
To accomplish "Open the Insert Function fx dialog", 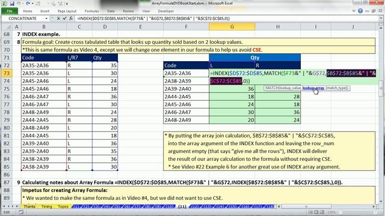I will [71, 19].
